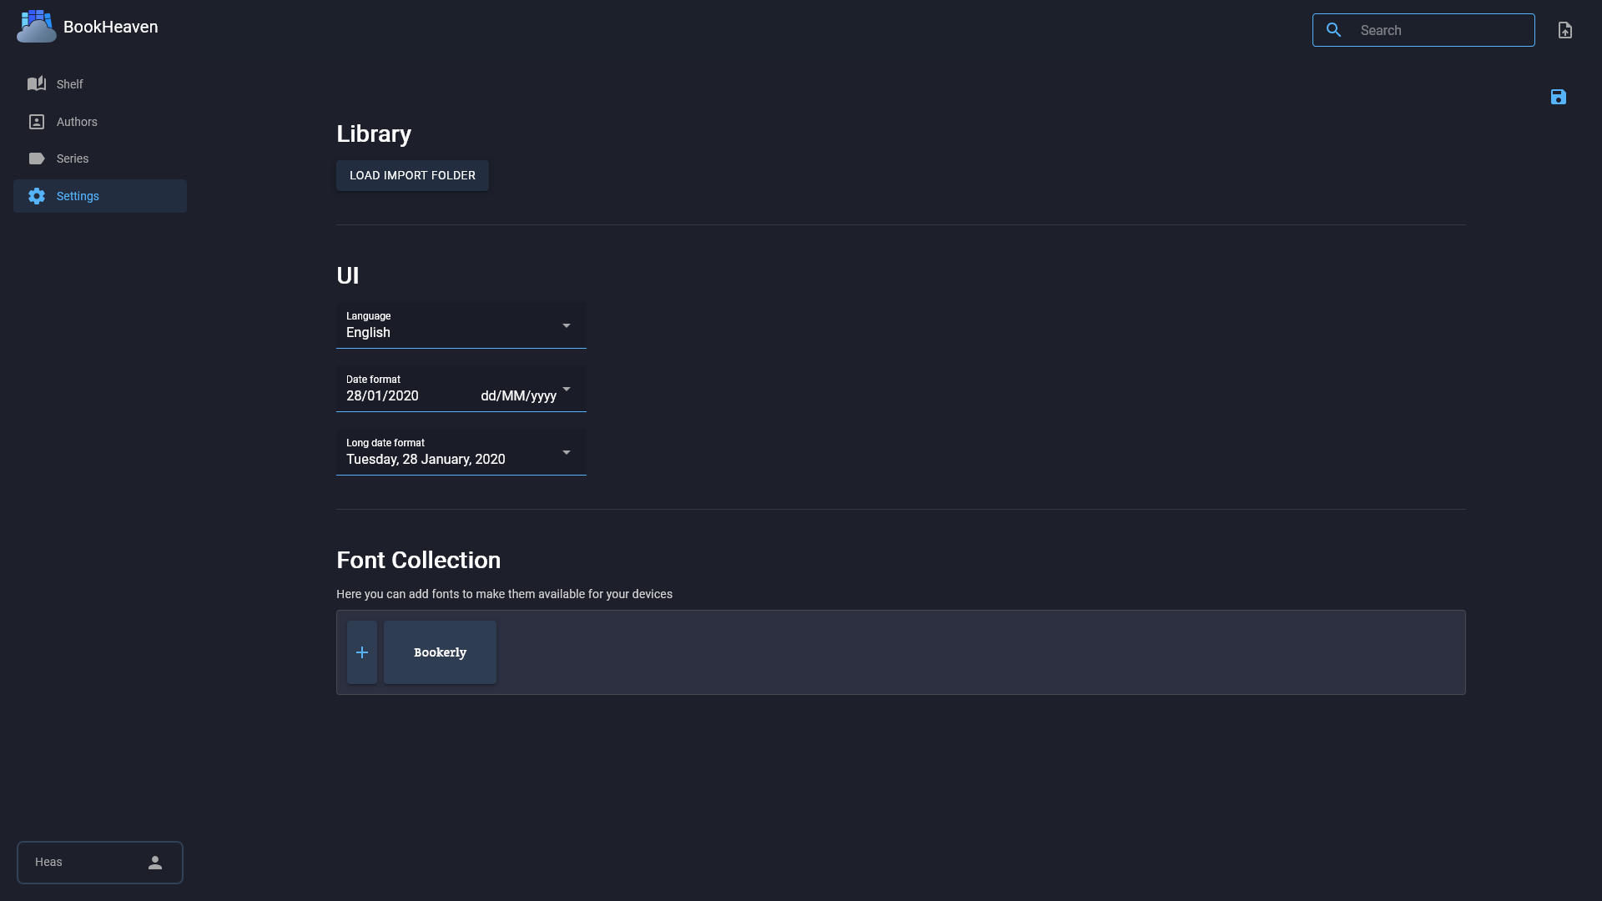
Task: Navigate to the Series page
Action: [x=100, y=159]
